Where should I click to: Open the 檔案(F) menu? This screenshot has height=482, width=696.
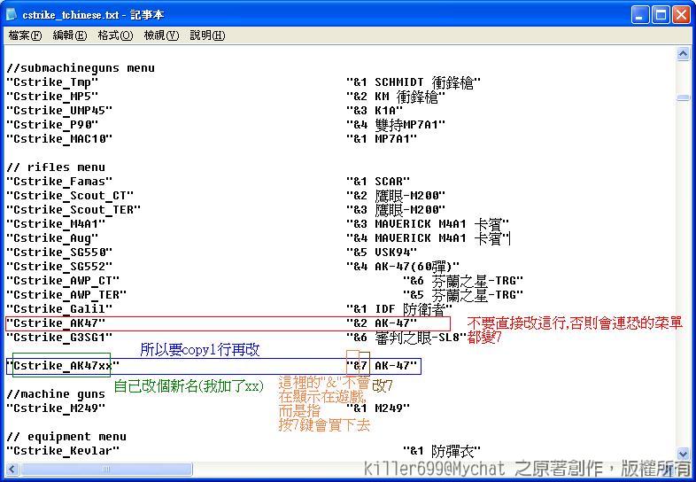(25, 35)
